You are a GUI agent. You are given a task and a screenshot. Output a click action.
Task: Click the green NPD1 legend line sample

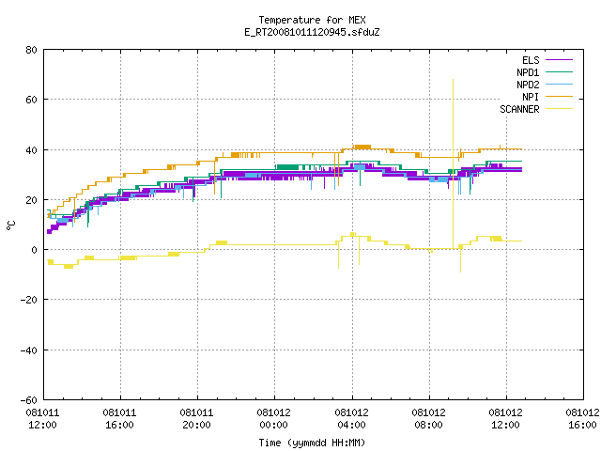pos(559,72)
